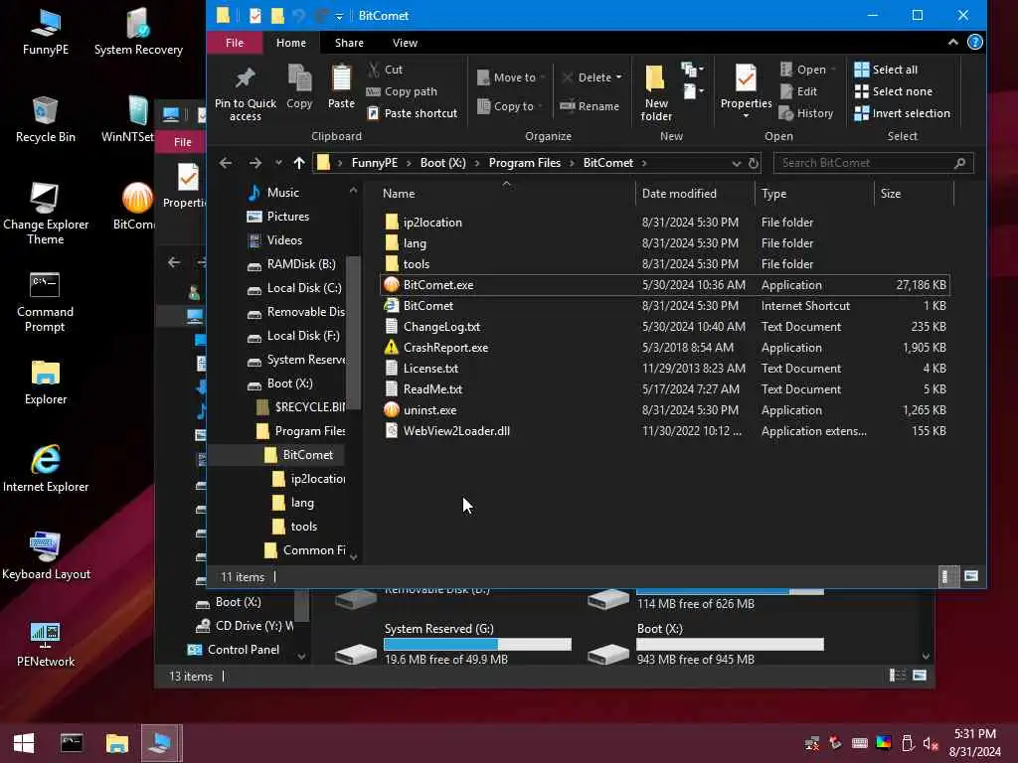Viewport: 1018px width, 763px height.
Task: Select Local Disk (C:) in navigation pane
Action: click(x=295, y=288)
